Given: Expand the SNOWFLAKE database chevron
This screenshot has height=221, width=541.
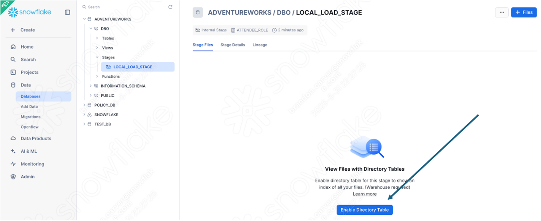Looking at the screenshot, I should point(84,115).
